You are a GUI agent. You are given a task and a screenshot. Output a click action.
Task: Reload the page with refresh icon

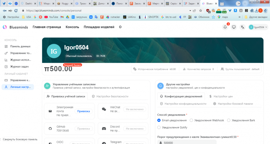[16, 11]
